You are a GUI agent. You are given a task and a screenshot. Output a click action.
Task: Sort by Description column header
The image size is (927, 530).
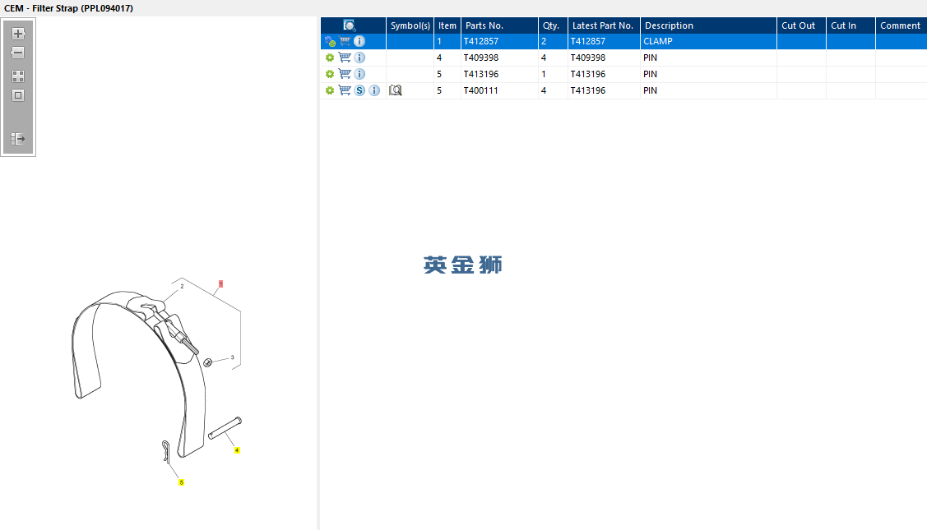pyautogui.click(x=708, y=25)
